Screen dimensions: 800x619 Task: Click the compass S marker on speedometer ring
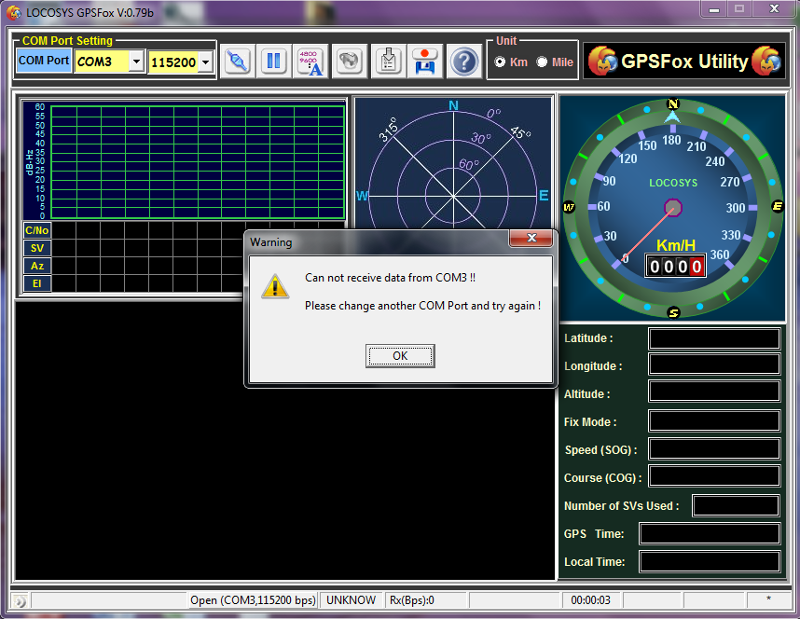coord(673,312)
